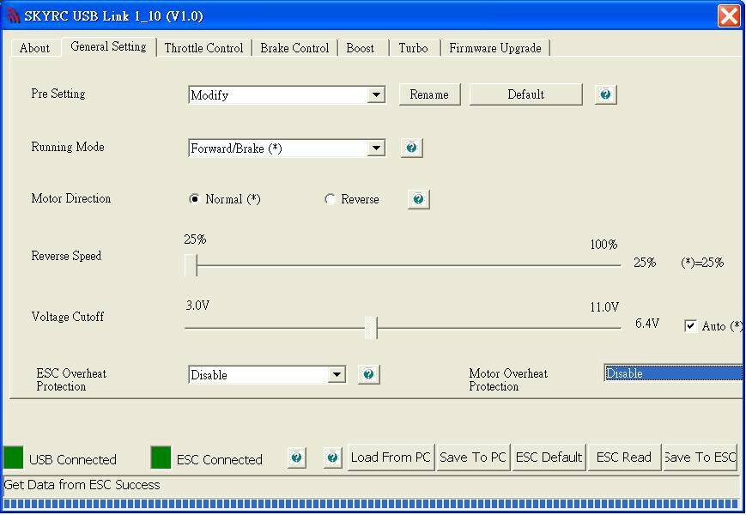Click SKYRC app icon in title bar
Image resolution: width=746 pixels, height=515 pixels.
12,15
